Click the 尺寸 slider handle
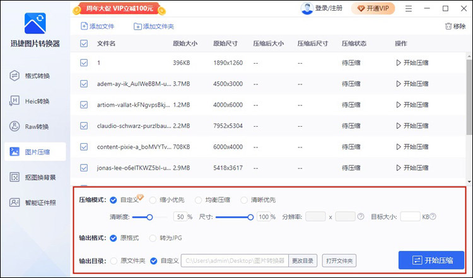 pyautogui.click(x=250, y=217)
